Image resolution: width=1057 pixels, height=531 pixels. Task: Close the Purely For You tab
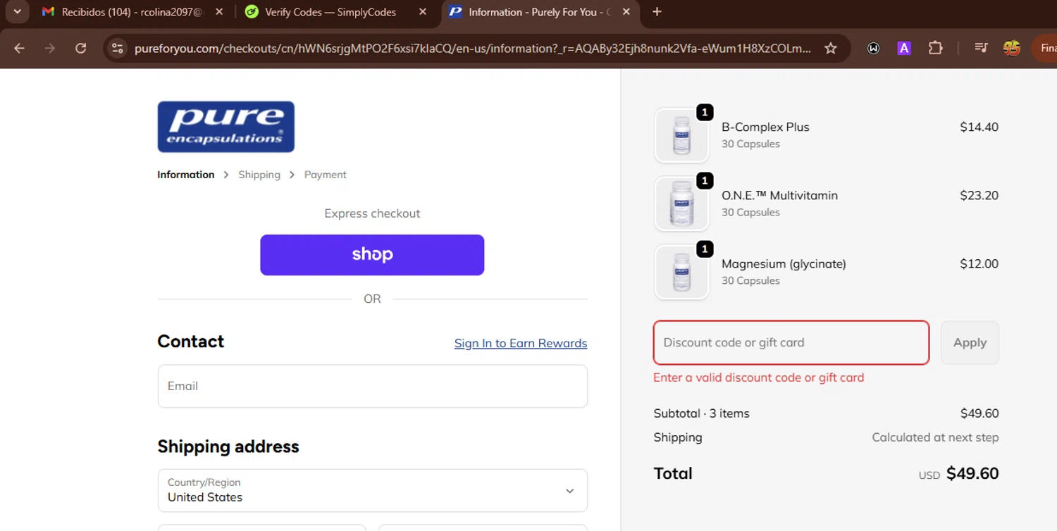(625, 12)
